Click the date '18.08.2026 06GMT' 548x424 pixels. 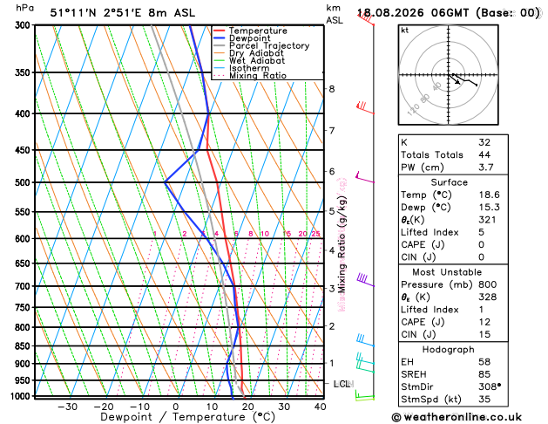[x=413, y=13]
